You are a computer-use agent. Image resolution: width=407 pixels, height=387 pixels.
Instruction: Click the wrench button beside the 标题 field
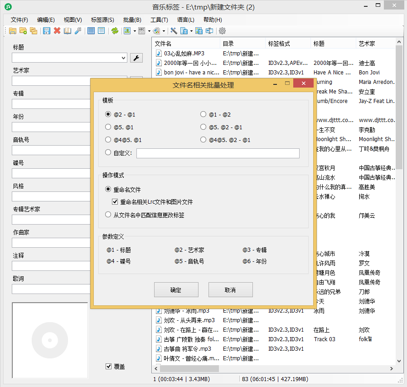(x=136, y=58)
